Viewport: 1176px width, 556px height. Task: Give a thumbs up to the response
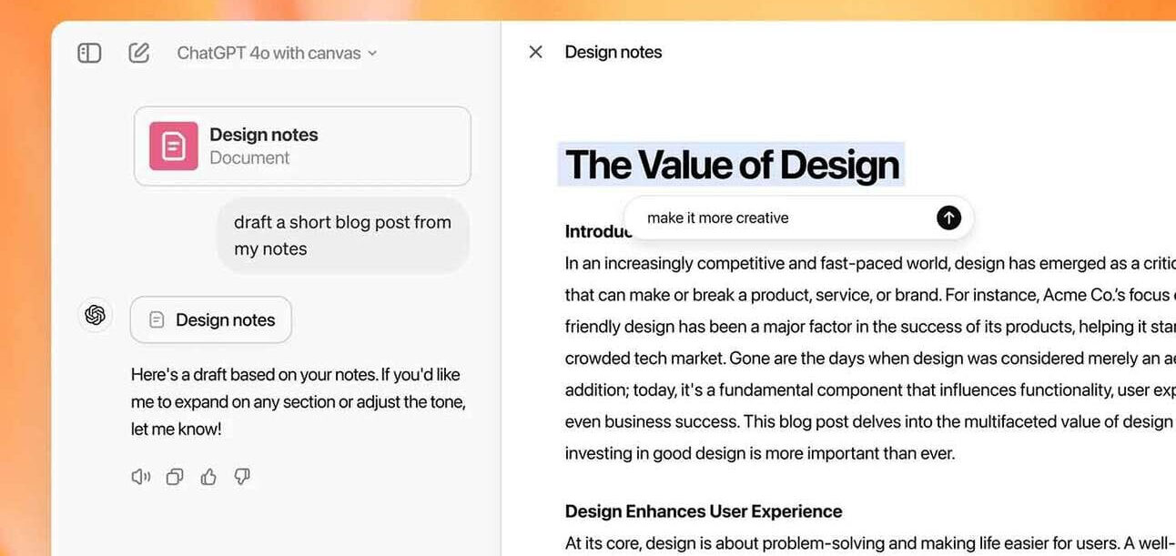(208, 477)
